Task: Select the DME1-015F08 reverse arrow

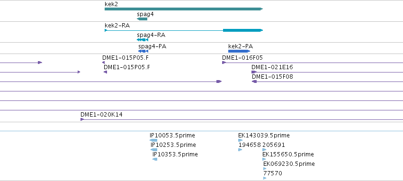Action: click(x=254, y=81)
